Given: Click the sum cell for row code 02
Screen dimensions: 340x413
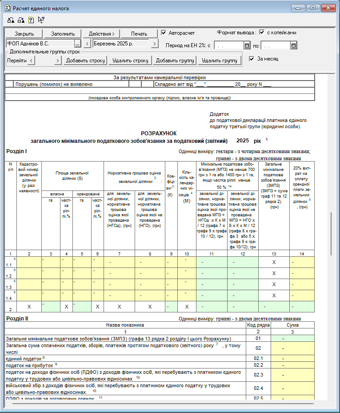Looking at the screenshot, I should tap(293, 348).
